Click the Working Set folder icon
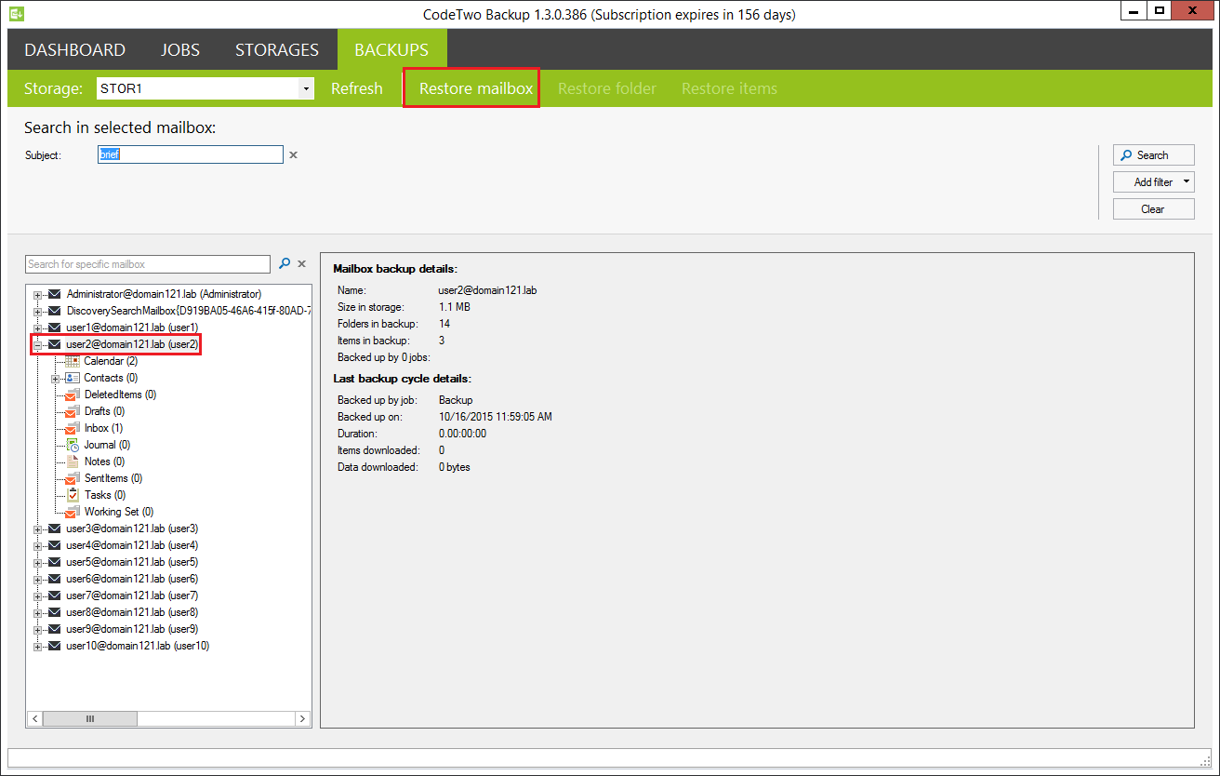Viewport: 1220px width, 776px height. coord(73,512)
